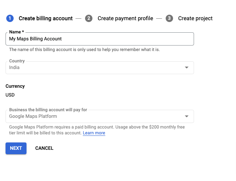Select the Create payment profile step label
Viewport: 236px width, 181px height.
point(125,18)
